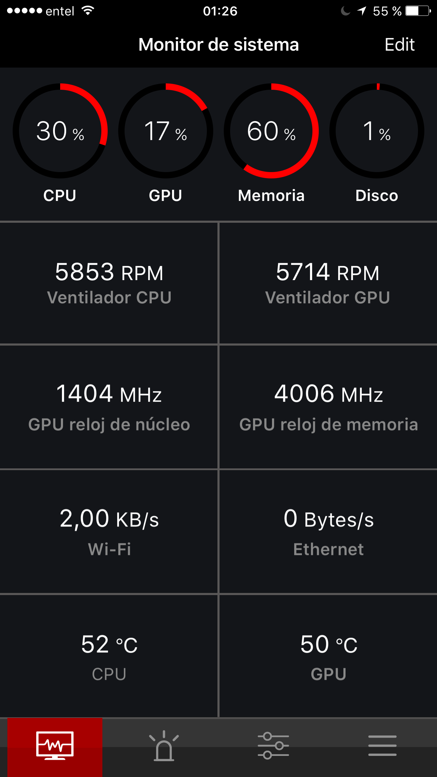
Task: Select the CPU 30% usage gauge
Action: click(x=60, y=131)
